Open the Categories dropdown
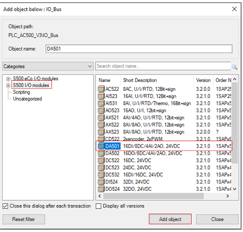This screenshot has height=232, width=243. click(x=48, y=66)
